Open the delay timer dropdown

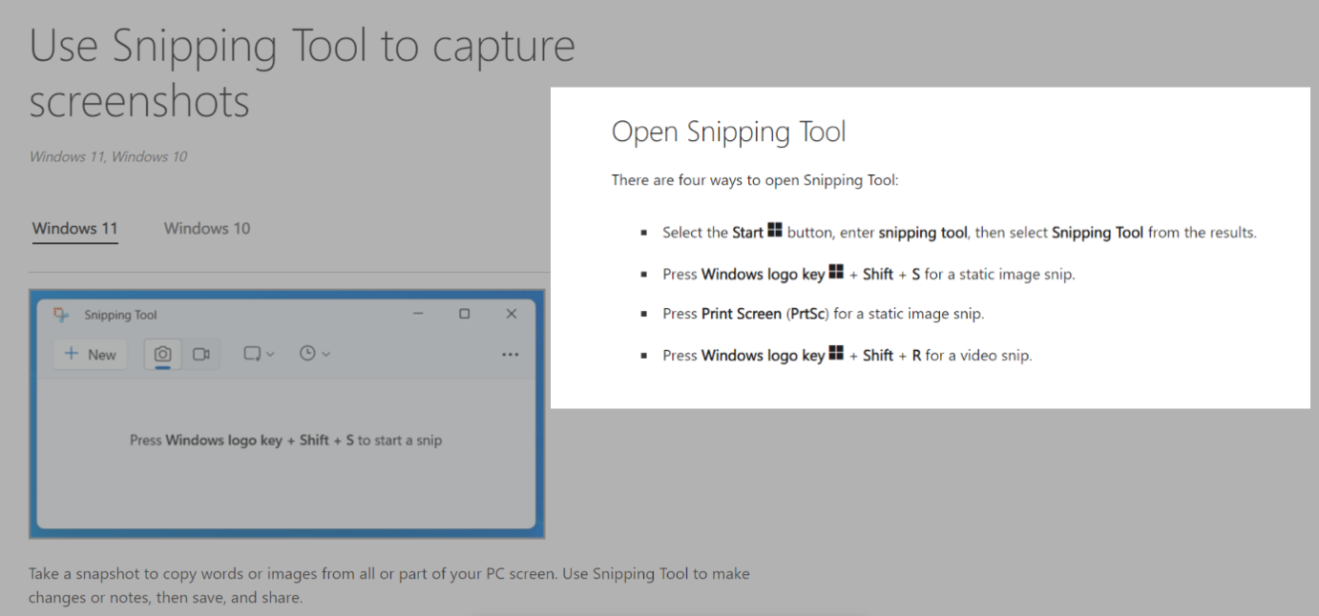(315, 354)
